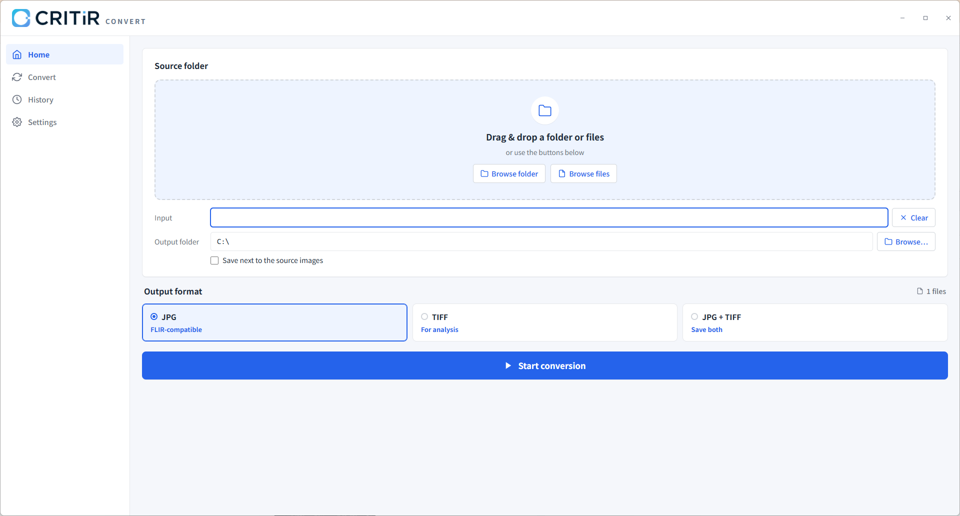The width and height of the screenshot is (960, 516).
Task: Clear the input path
Action: pyautogui.click(x=913, y=217)
